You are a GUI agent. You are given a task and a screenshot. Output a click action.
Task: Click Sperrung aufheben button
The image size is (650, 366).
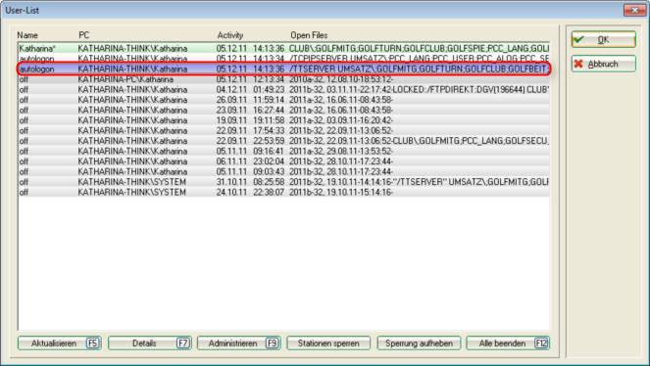419,343
